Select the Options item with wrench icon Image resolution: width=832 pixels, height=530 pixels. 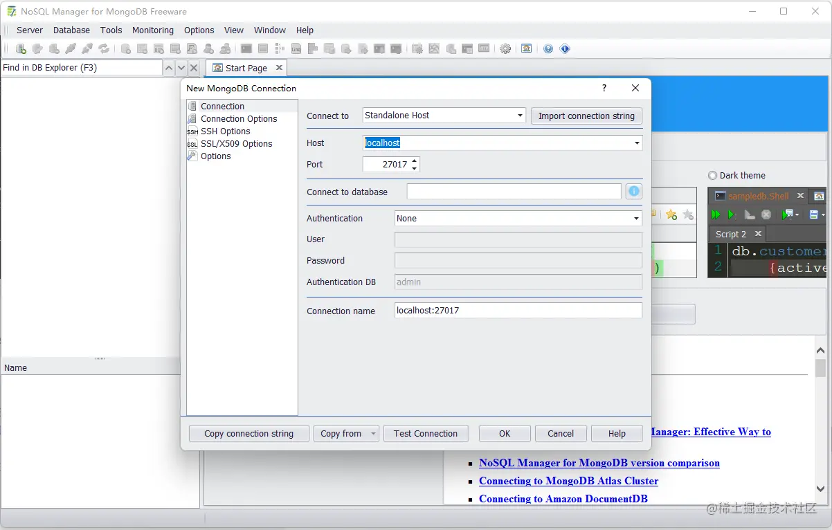[x=215, y=156]
